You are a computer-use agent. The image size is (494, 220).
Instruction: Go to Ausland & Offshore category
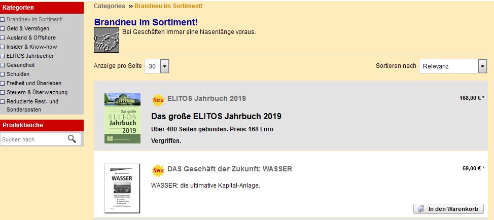[31, 38]
